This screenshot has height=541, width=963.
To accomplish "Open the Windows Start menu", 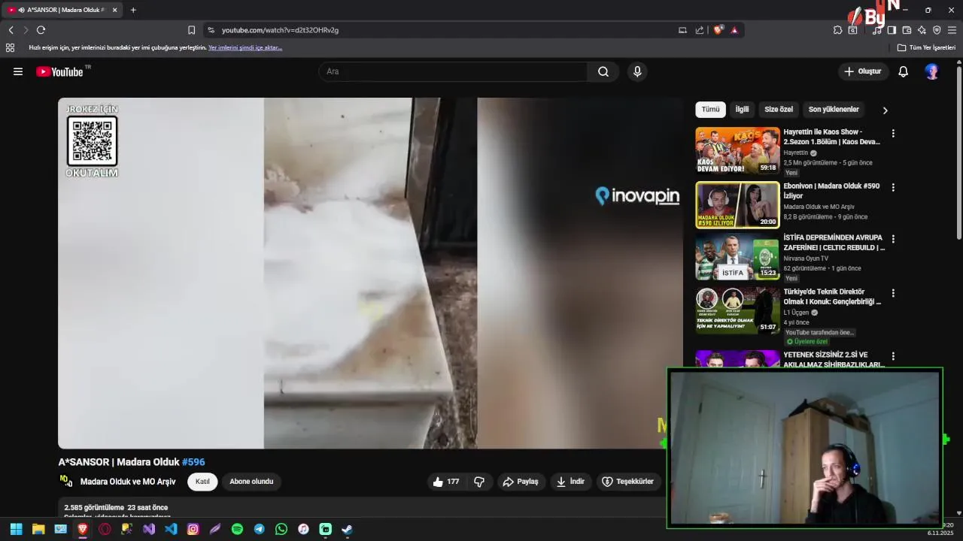I will click(x=16, y=529).
